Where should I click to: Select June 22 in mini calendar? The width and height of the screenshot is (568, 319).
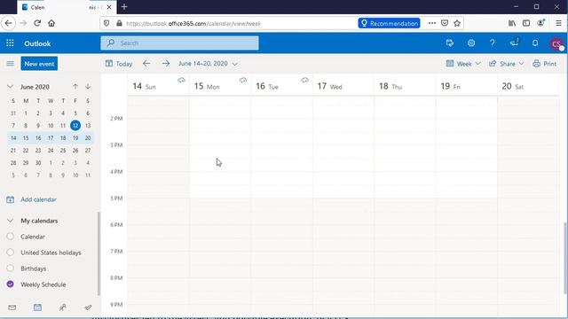tap(26, 151)
